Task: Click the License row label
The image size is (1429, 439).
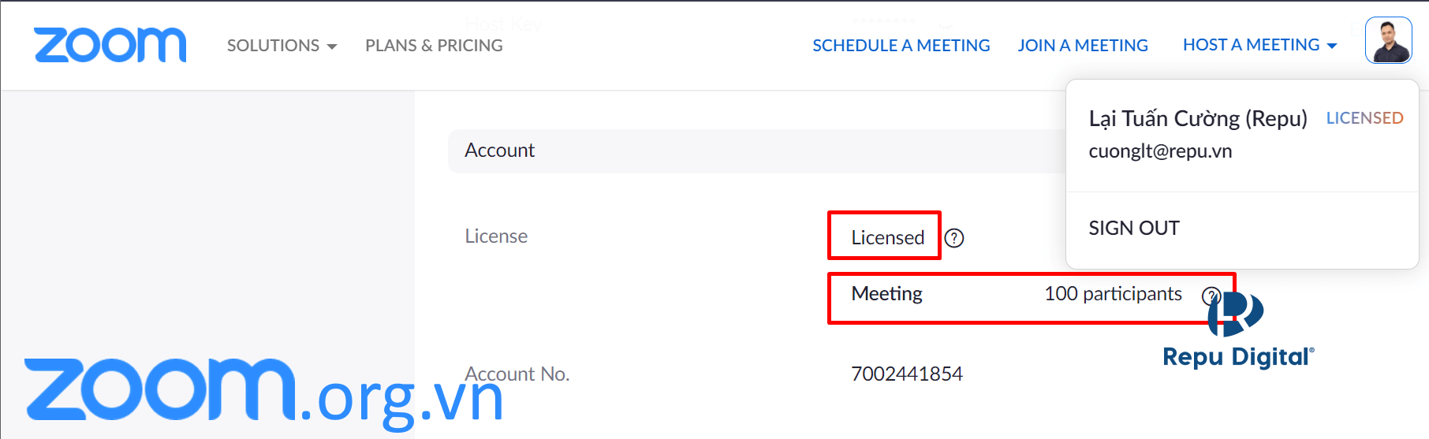Action: pyautogui.click(x=496, y=236)
